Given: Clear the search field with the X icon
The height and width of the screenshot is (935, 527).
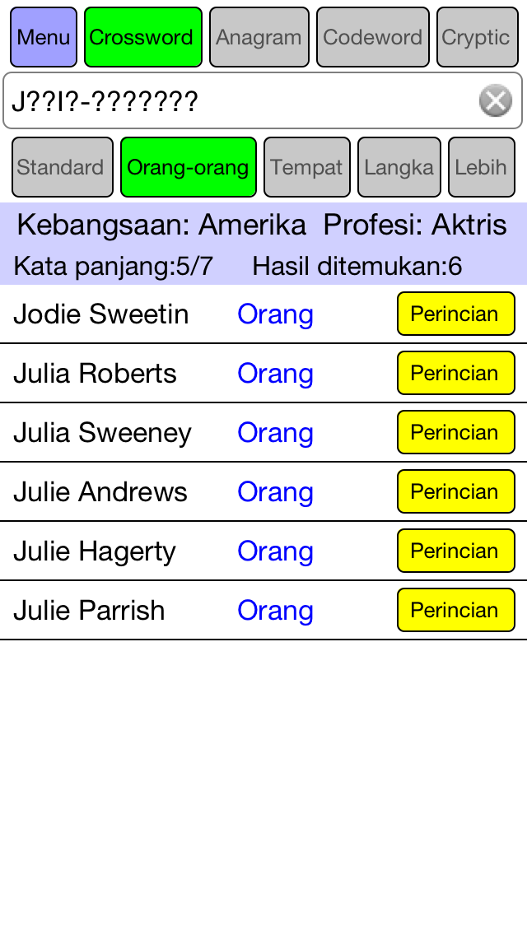Looking at the screenshot, I should [x=496, y=100].
